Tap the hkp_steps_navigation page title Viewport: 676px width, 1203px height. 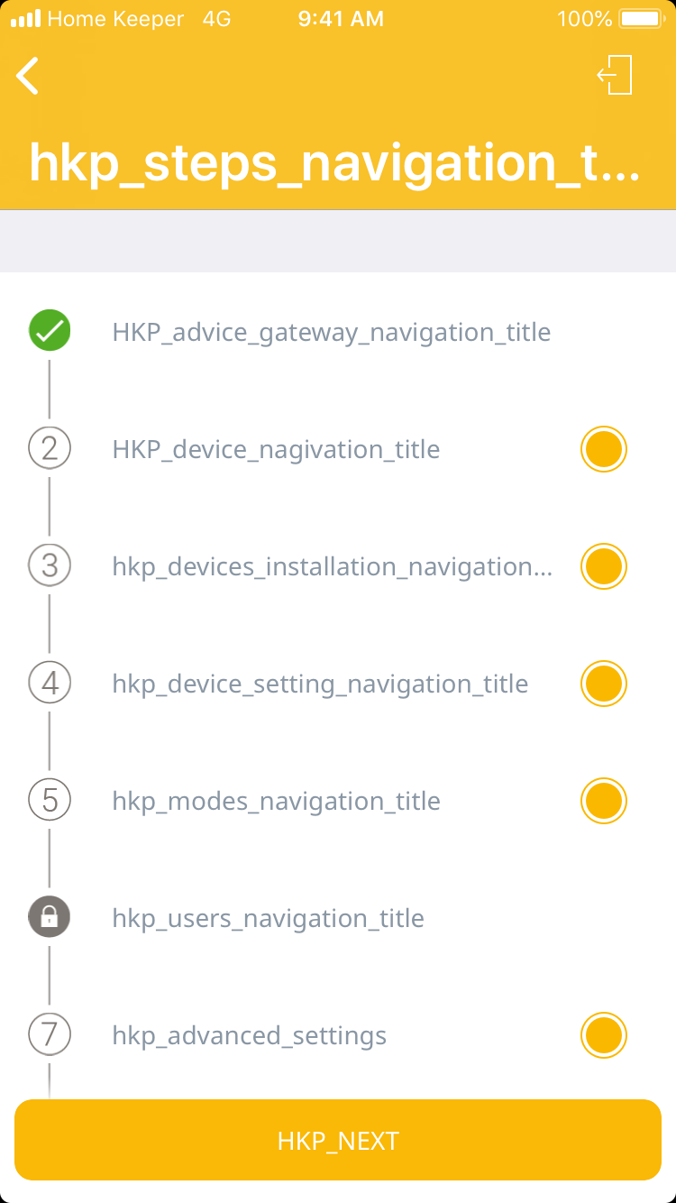(x=334, y=162)
